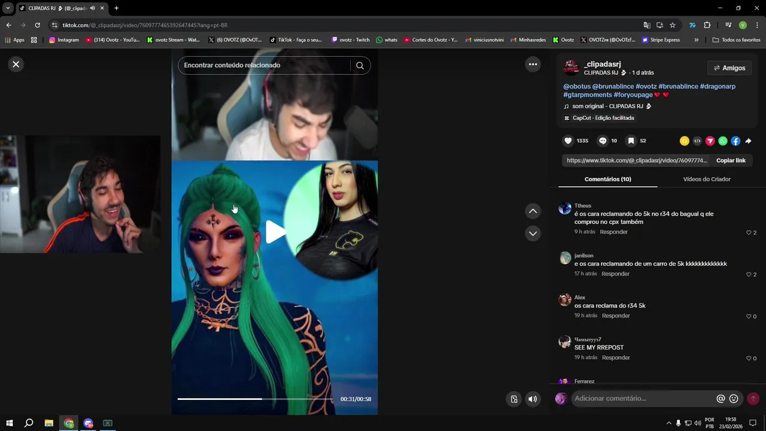The width and height of the screenshot is (766, 431).
Task: Bookmark this page with star icon
Action: click(x=673, y=25)
